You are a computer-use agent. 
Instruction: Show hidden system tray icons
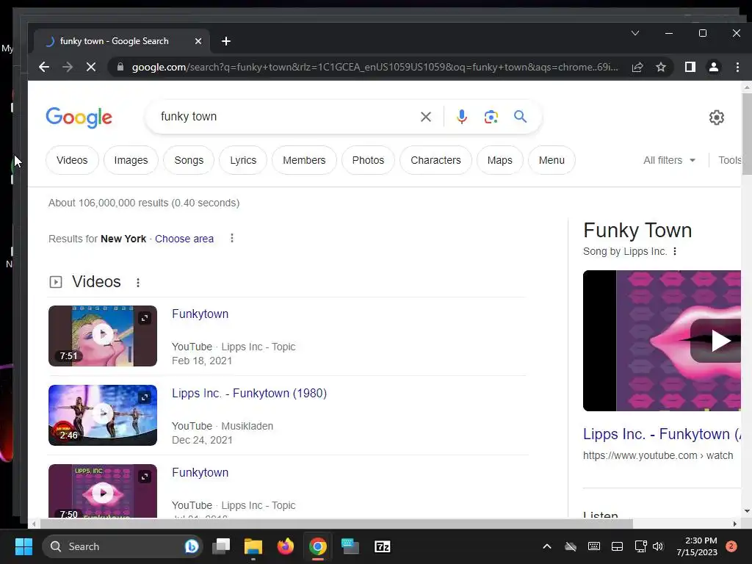point(546,546)
